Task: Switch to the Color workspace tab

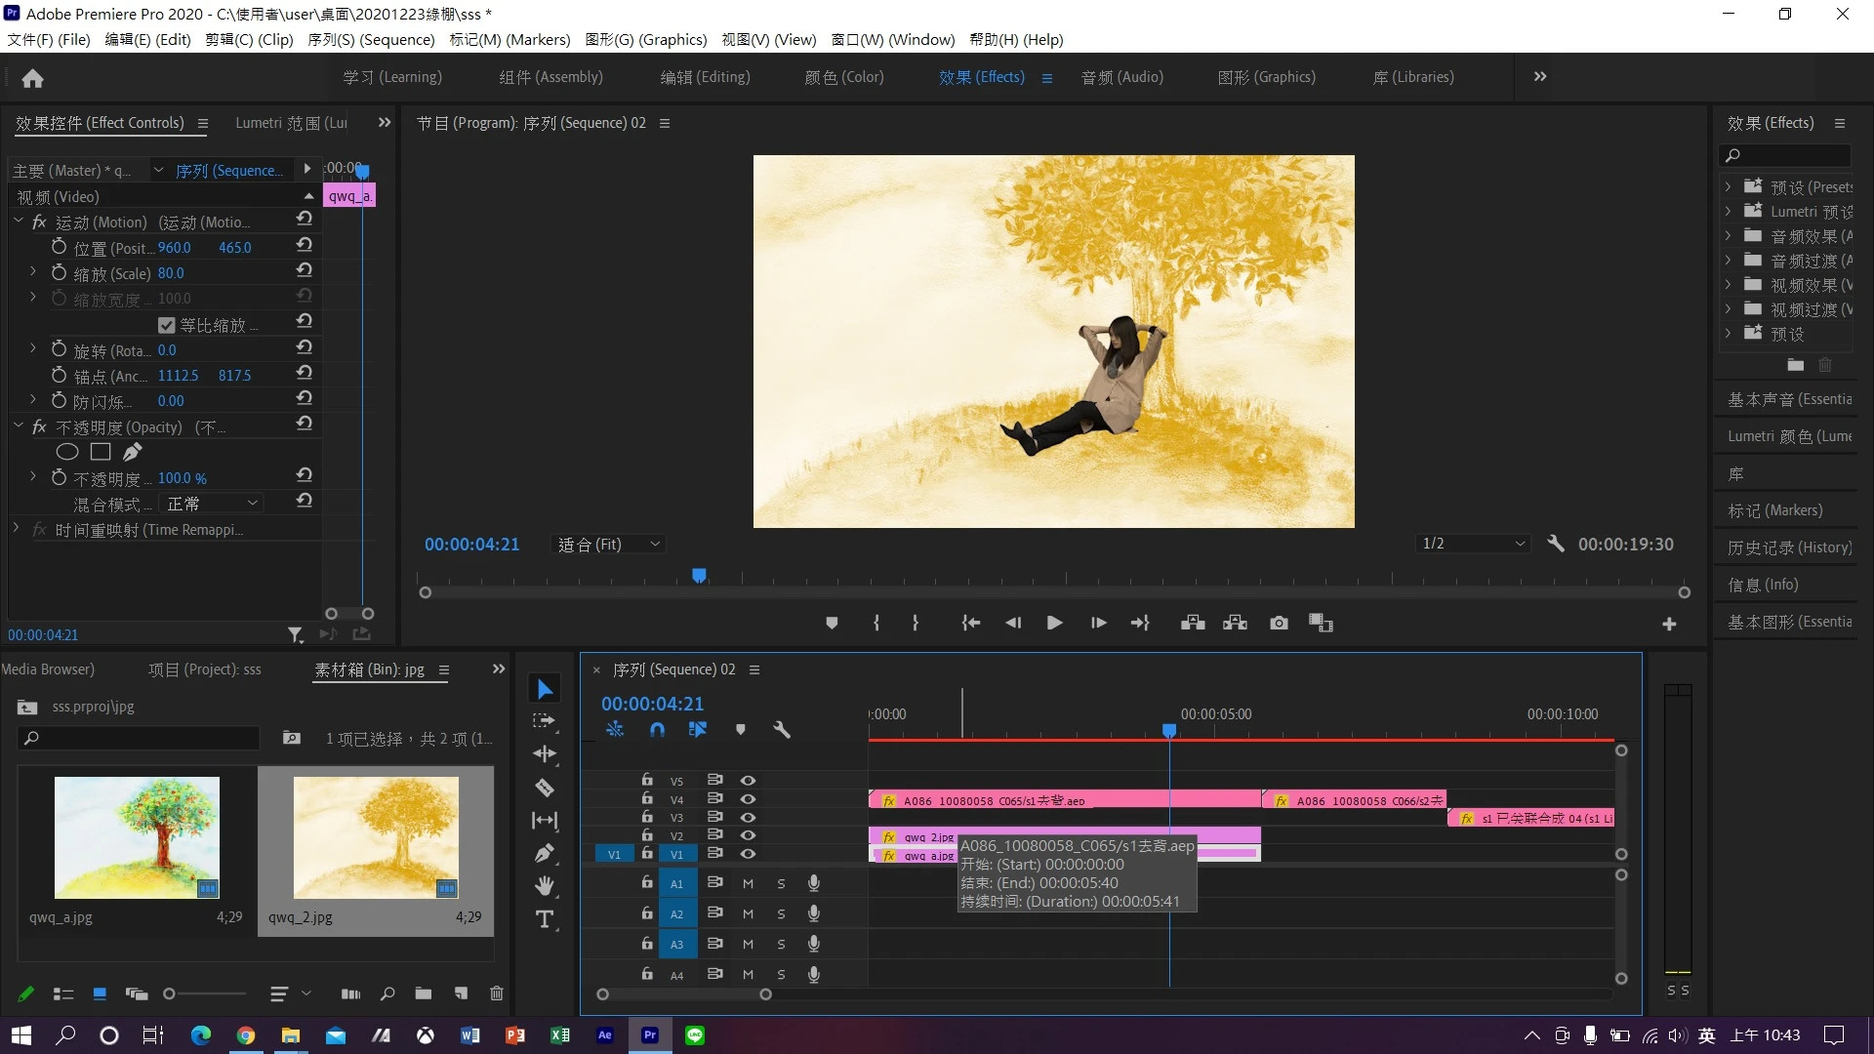Action: [843, 77]
